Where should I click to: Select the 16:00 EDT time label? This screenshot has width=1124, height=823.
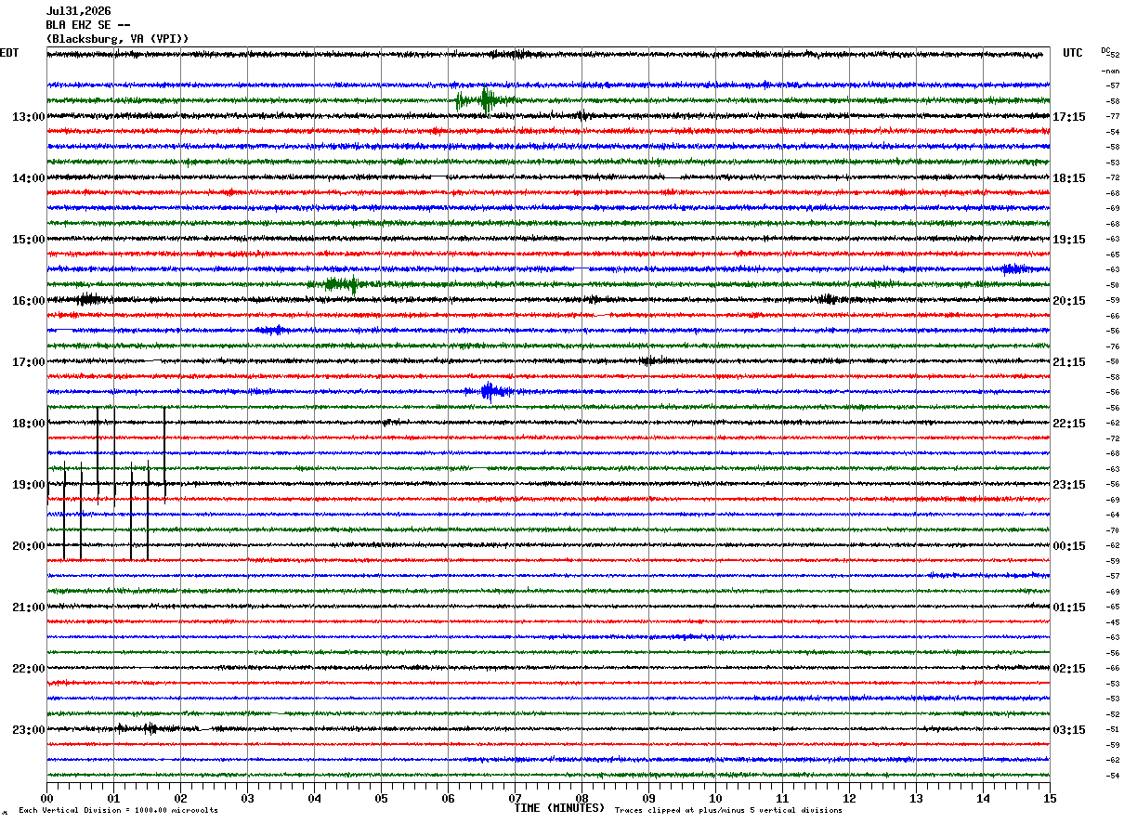pyautogui.click(x=29, y=301)
